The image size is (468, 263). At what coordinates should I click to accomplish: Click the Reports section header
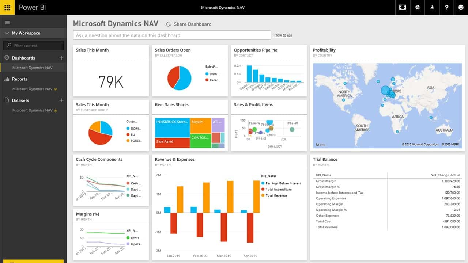[x=19, y=79]
